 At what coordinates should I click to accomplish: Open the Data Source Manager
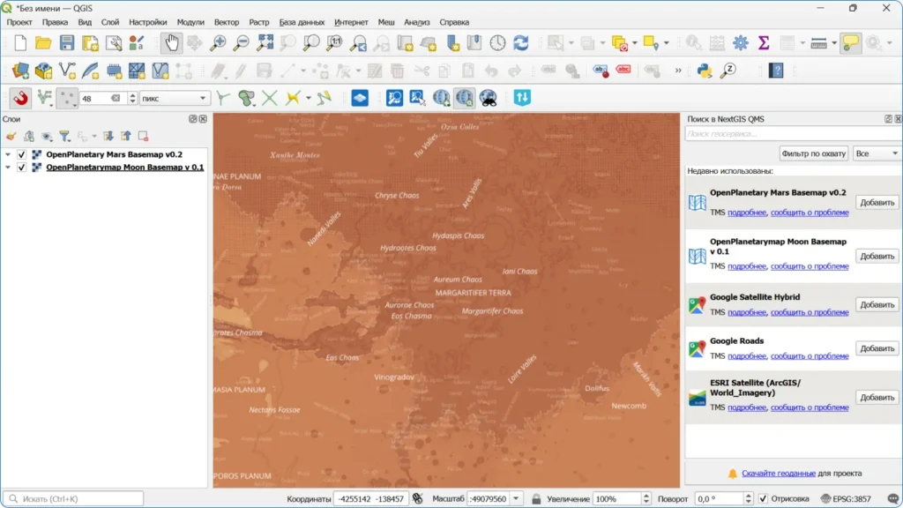(x=21, y=71)
